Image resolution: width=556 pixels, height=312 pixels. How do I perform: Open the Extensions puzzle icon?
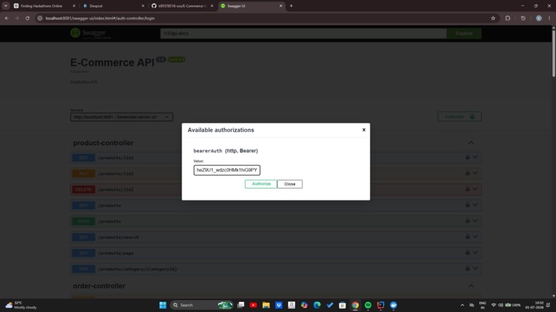[x=508, y=18]
